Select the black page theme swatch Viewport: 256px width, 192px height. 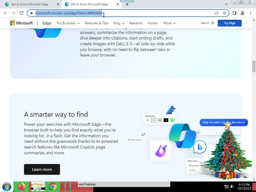point(166,120)
